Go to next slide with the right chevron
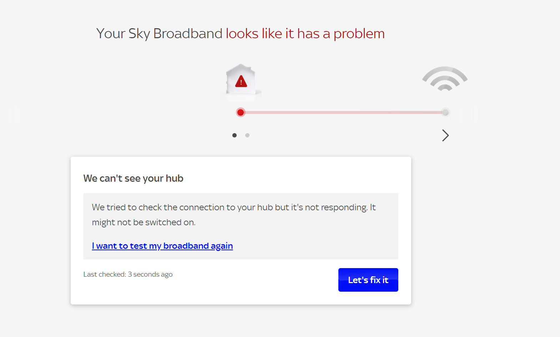The image size is (560, 337). 445,135
